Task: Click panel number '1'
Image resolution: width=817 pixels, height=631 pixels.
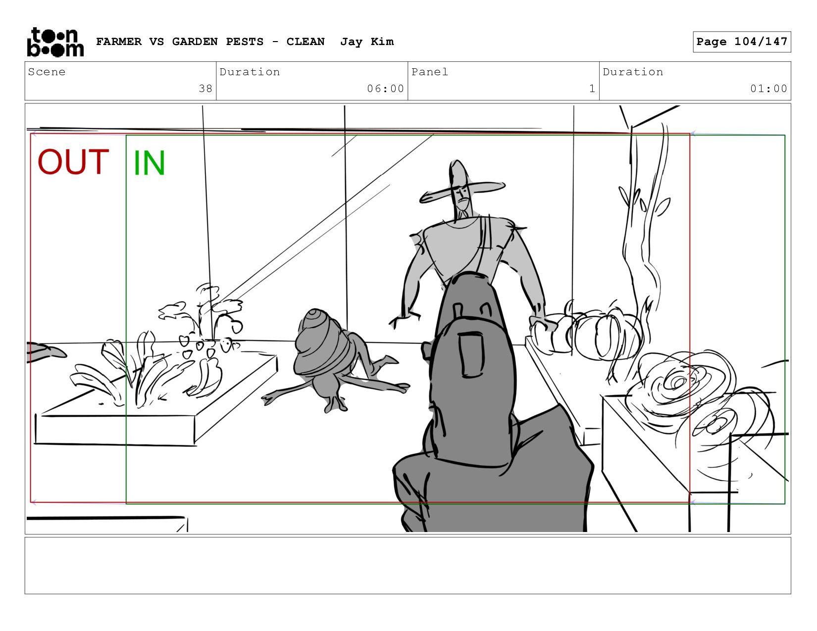Action: pyautogui.click(x=592, y=89)
